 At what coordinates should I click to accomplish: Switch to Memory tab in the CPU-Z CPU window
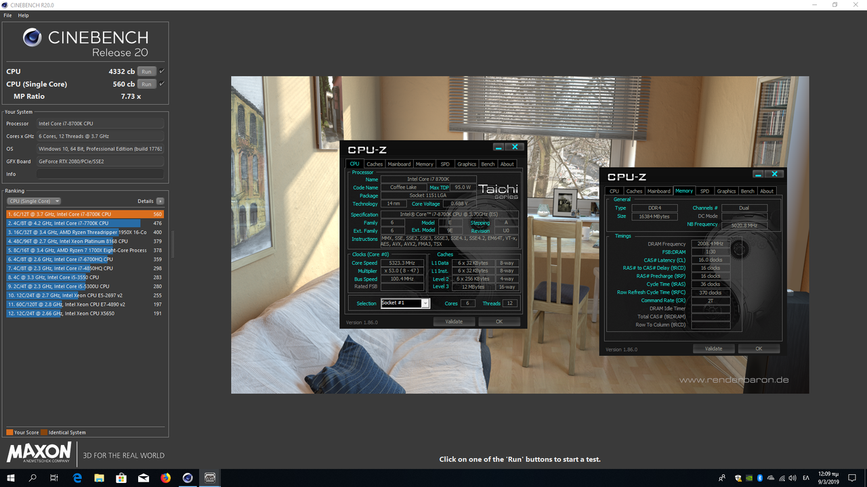click(x=425, y=164)
